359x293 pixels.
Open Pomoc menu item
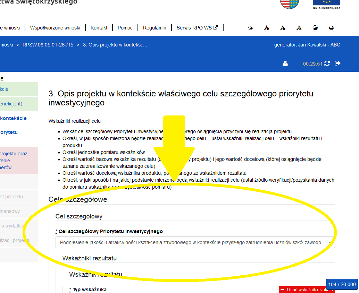click(x=125, y=28)
